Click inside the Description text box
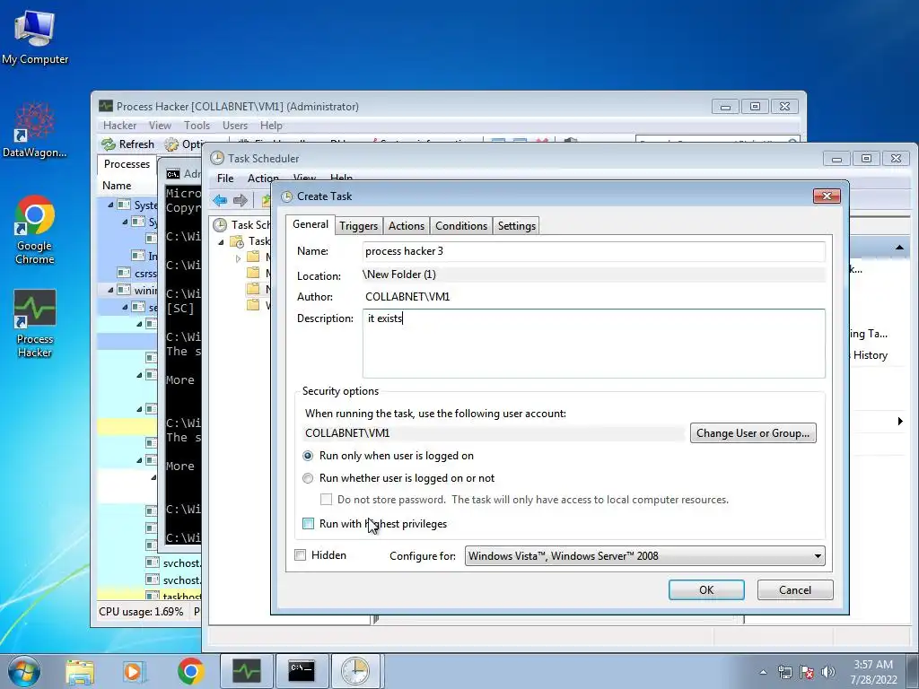The image size is (919, 689). tap(593, 344)
